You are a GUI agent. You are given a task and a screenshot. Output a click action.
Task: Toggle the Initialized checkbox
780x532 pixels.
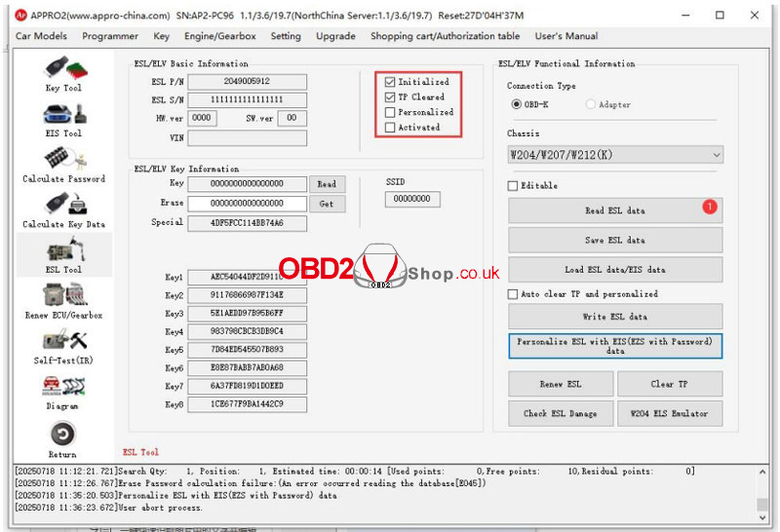(x=390, y=82)
